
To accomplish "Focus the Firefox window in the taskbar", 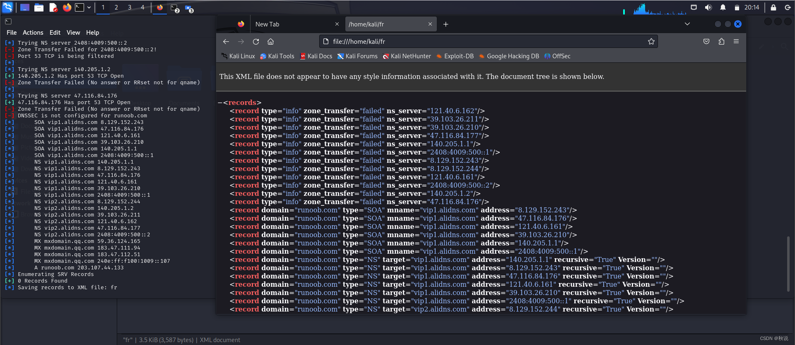I will [x=160, y=7].
